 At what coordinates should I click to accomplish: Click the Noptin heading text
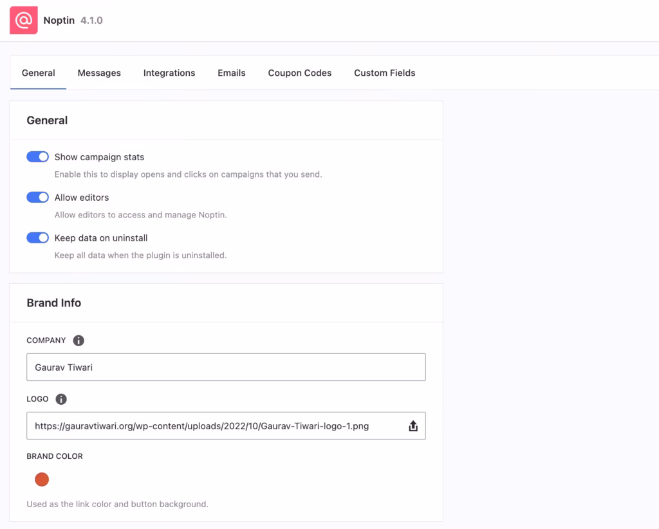(59, 20)
